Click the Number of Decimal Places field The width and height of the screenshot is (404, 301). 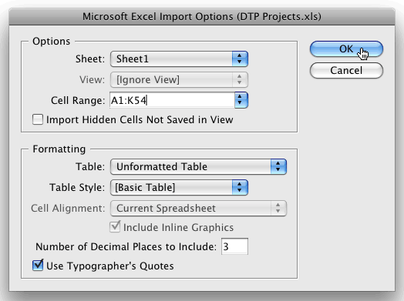click(x=234, y=246)
